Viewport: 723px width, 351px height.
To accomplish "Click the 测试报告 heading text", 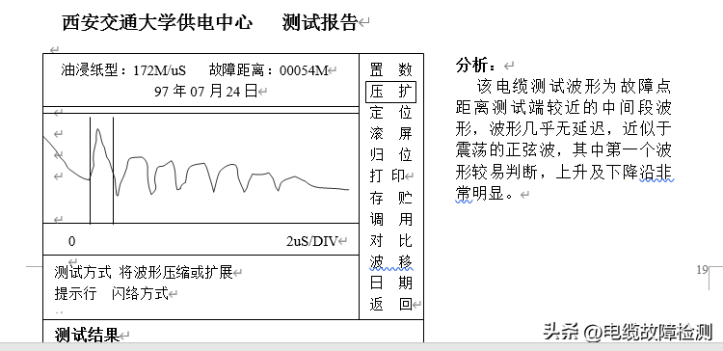I will pos(319,22).
